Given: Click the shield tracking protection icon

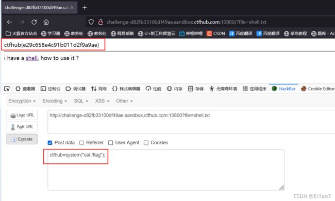Looking at the screenshot, I should (x=91, y=22).
